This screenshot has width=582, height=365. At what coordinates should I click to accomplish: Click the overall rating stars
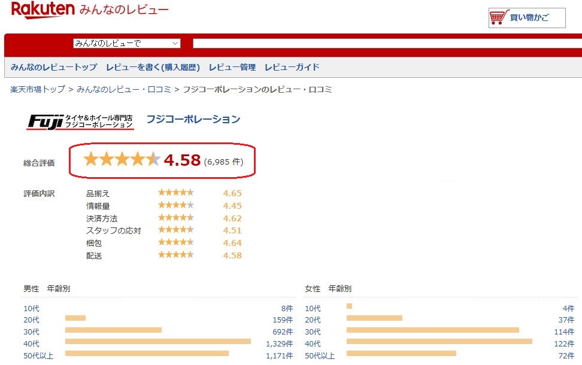click(122, 160)
